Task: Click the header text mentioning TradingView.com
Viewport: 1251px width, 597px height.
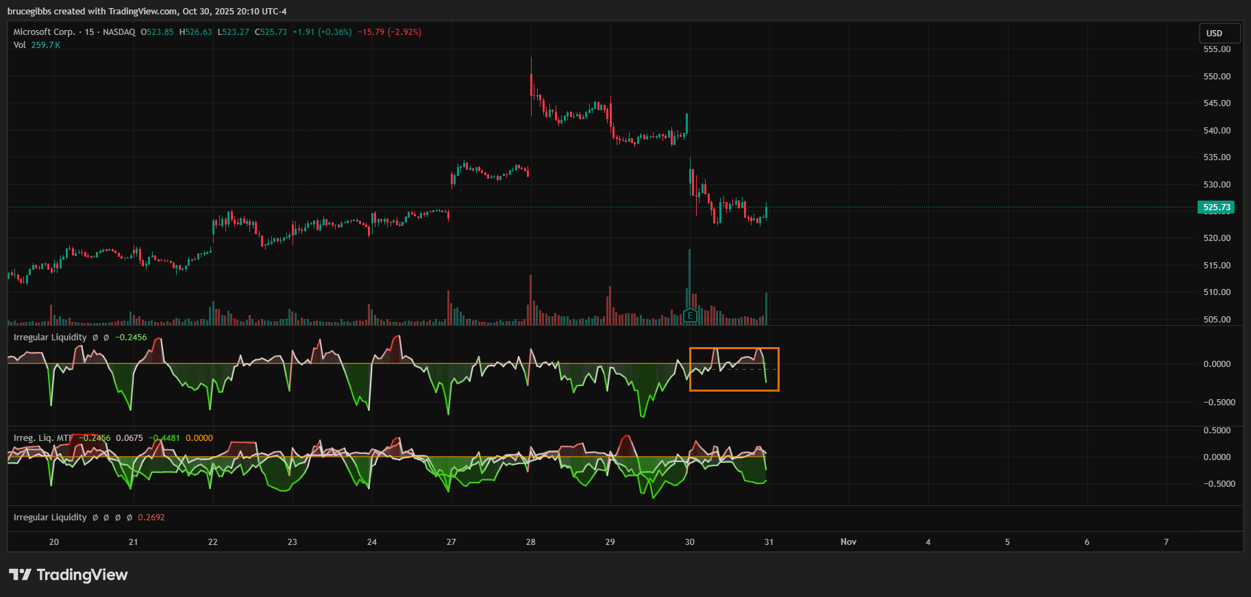Action: (x=147, y=12)
